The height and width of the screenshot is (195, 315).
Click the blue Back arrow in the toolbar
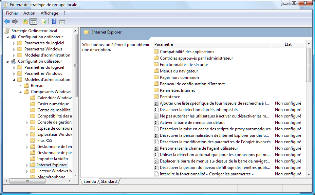7,21
